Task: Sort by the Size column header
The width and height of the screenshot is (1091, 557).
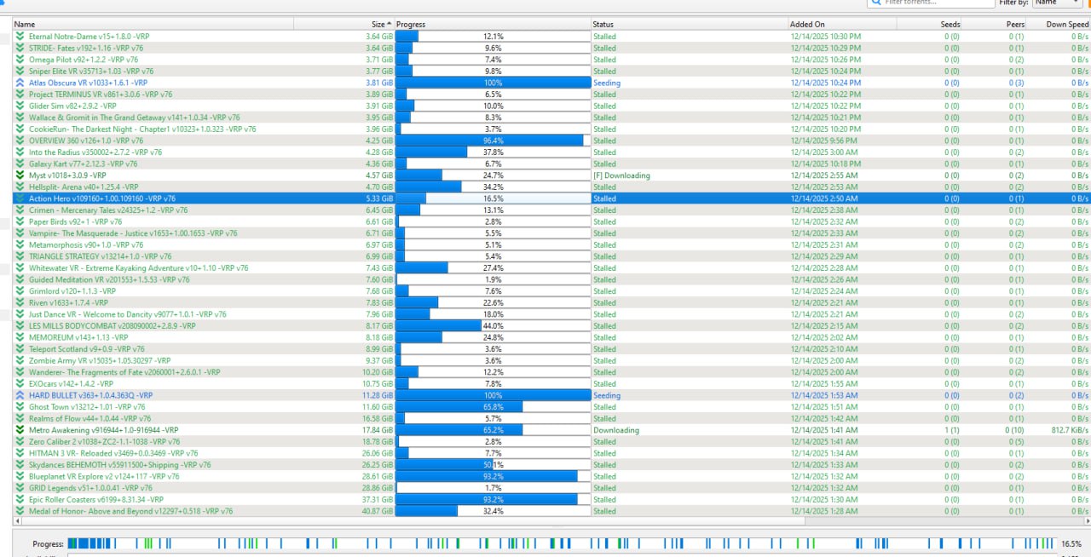Action: click(x=344, y=25)
